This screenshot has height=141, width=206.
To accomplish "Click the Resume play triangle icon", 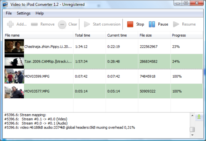I will click(x=176, y=24).
